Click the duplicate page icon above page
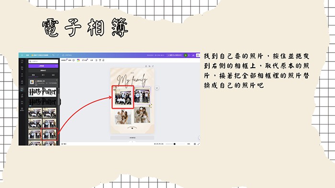Screen dimensions: 335x188 [x=149, y=66]
